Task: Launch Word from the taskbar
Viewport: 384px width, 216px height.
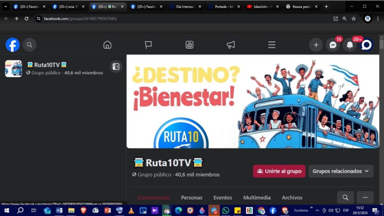Action: pyautogui.click(x=59, y=210)
